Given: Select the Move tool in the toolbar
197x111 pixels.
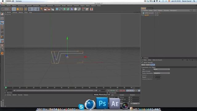Looking at the screenshot, I should (14, 9).
